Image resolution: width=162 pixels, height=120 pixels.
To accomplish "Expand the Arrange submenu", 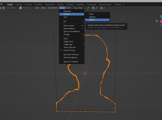I will point(72,35).
